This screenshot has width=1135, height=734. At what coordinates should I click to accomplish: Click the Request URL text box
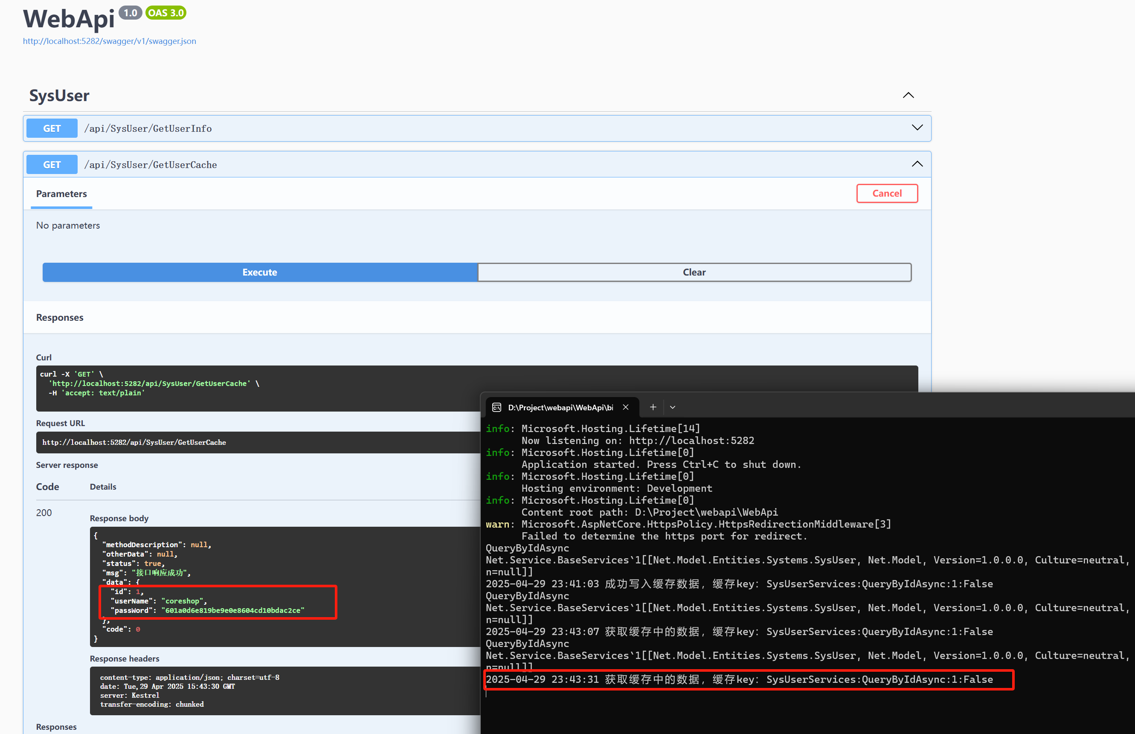[258, 442]
